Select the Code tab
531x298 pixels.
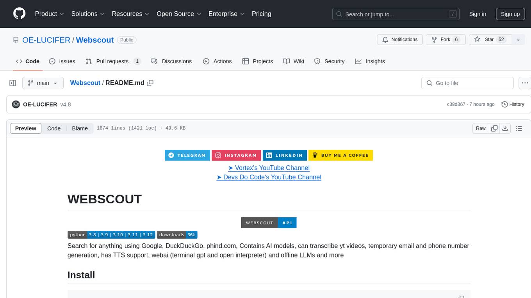(28, 61)
